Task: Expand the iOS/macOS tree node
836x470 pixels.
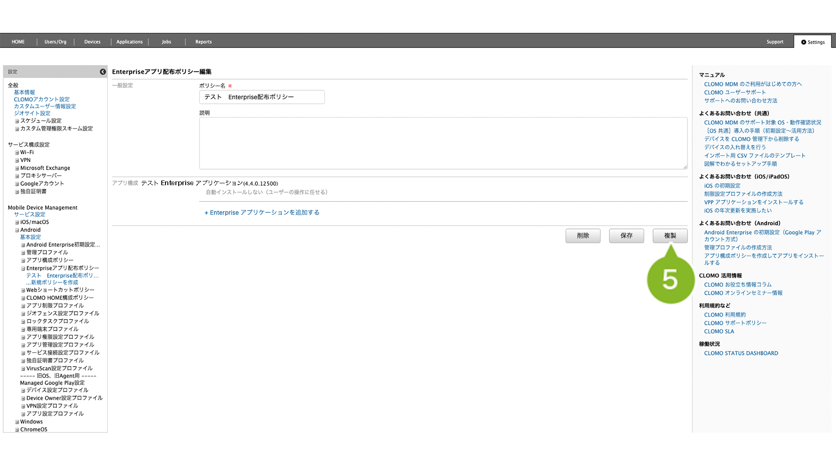Action: click(x=17, y=222)
